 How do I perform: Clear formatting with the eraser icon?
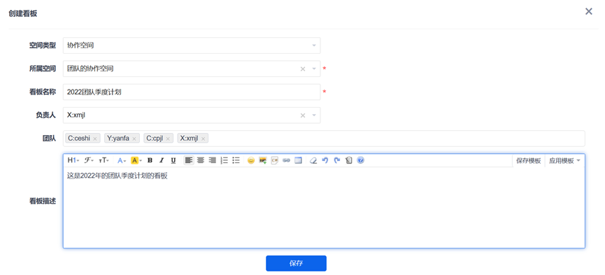313,160
